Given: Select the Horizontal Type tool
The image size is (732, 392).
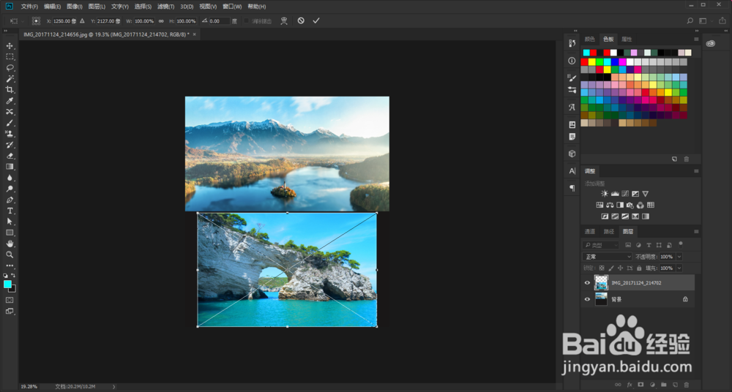Looking at the screenshot, I should [10, 211].
